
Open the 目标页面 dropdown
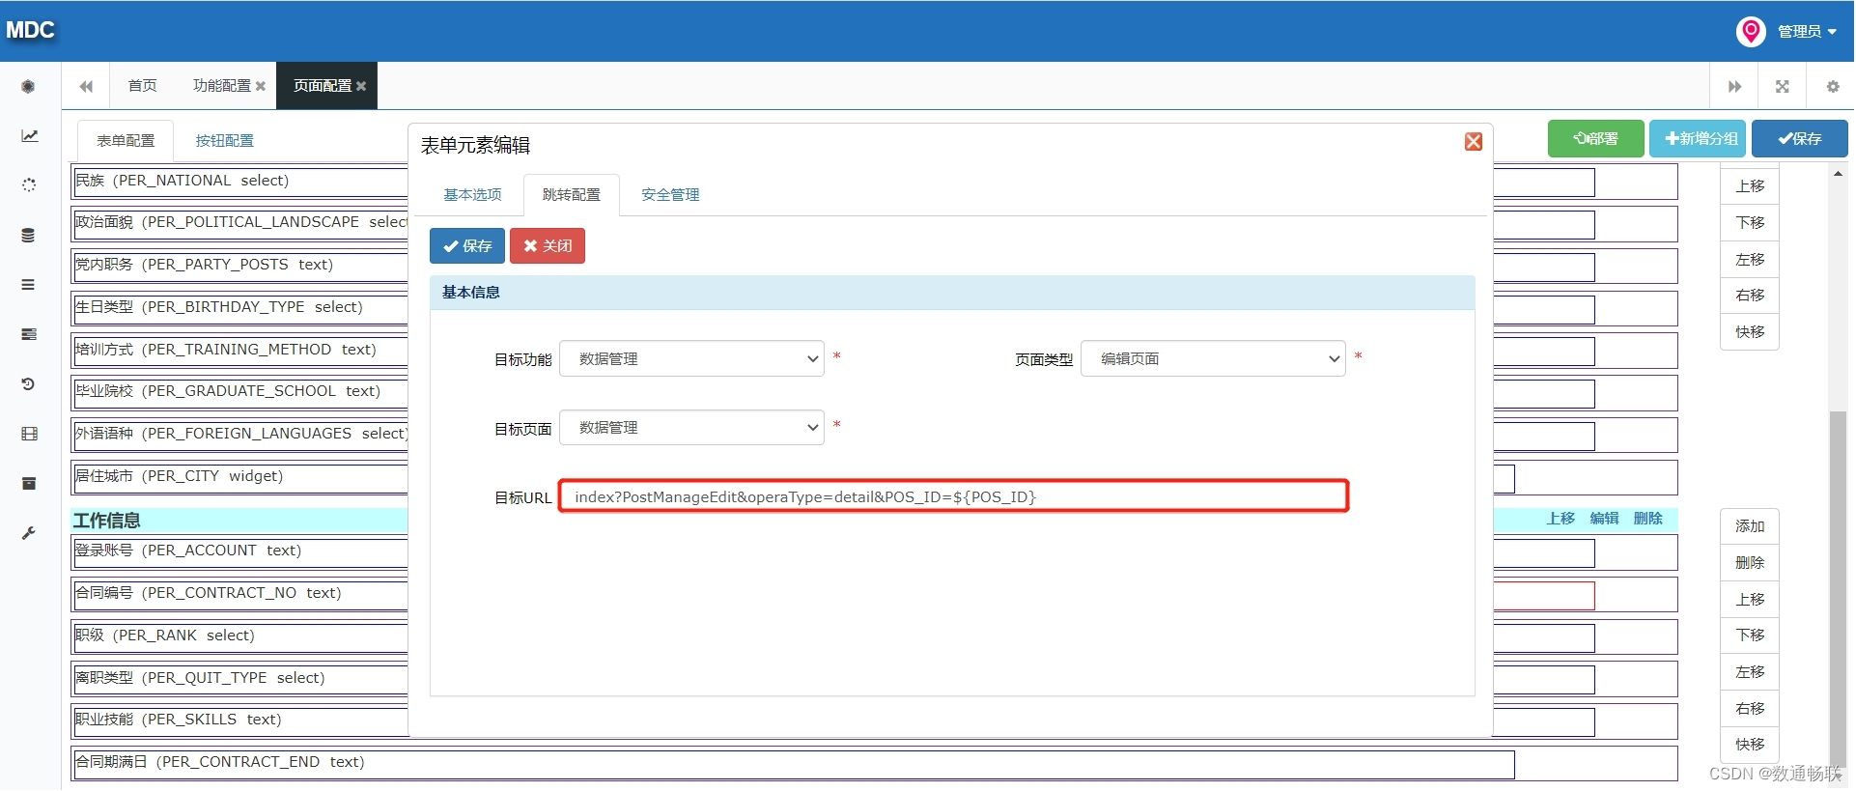tap(691, 428)
